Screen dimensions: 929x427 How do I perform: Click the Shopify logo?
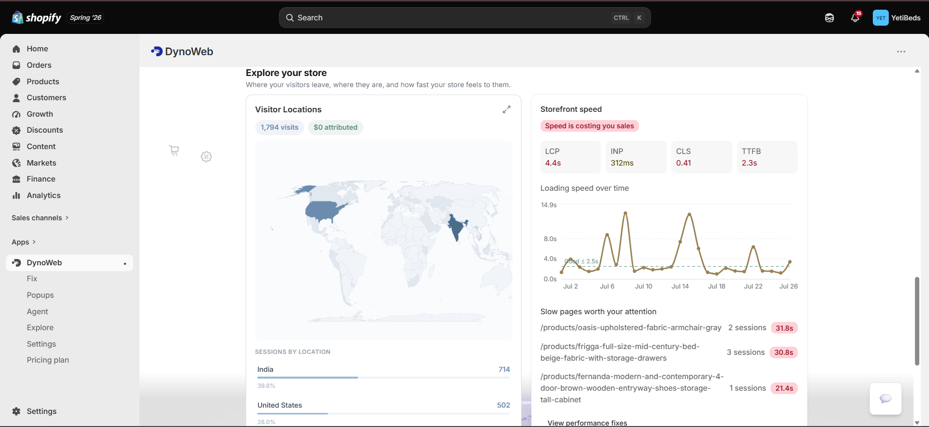pyautogui.click(x=36, y=18)
